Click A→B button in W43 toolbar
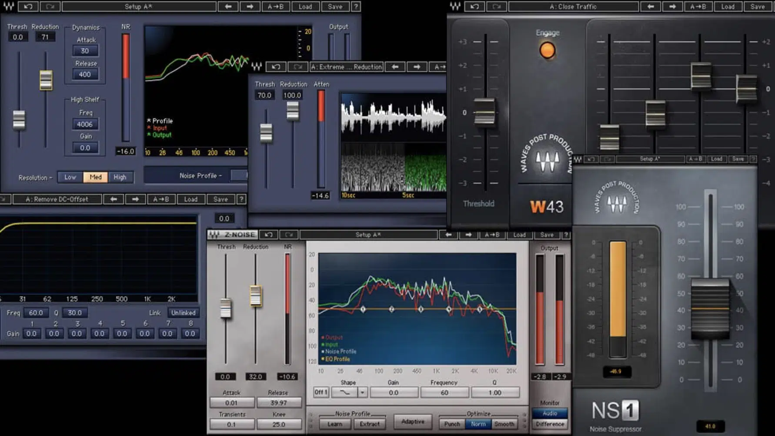Screen dimensions: 775x436 click(698, 7)
